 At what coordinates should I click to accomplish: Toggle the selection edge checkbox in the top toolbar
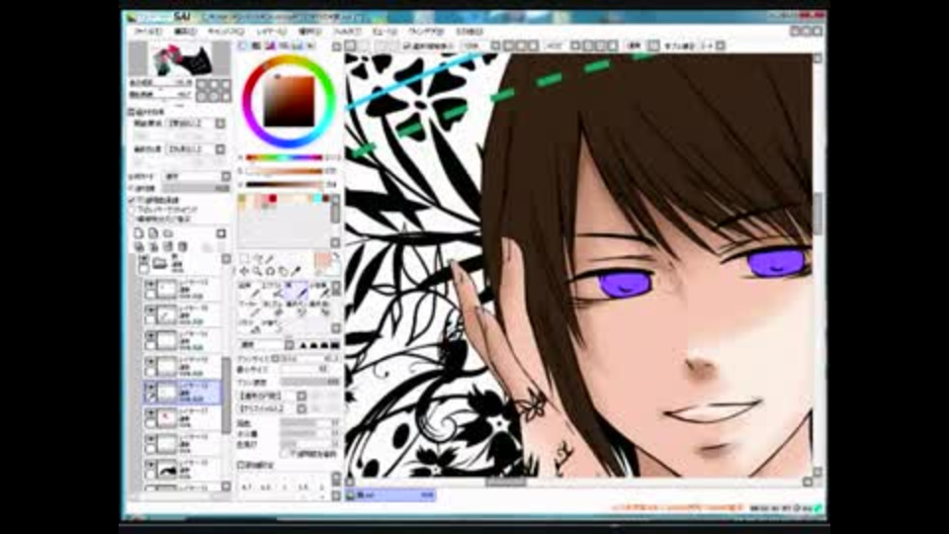tap(407, 46)
